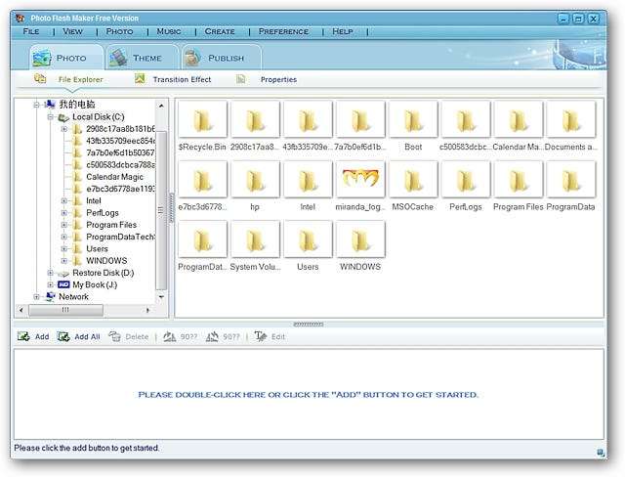Open the View menu
The width and height of the screenshot is (625, 477).
click(x=72, y=31)
